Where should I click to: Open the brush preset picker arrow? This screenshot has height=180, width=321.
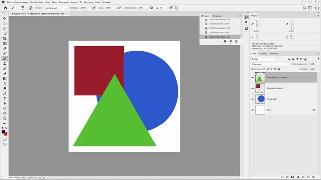(x=26, y=8)
